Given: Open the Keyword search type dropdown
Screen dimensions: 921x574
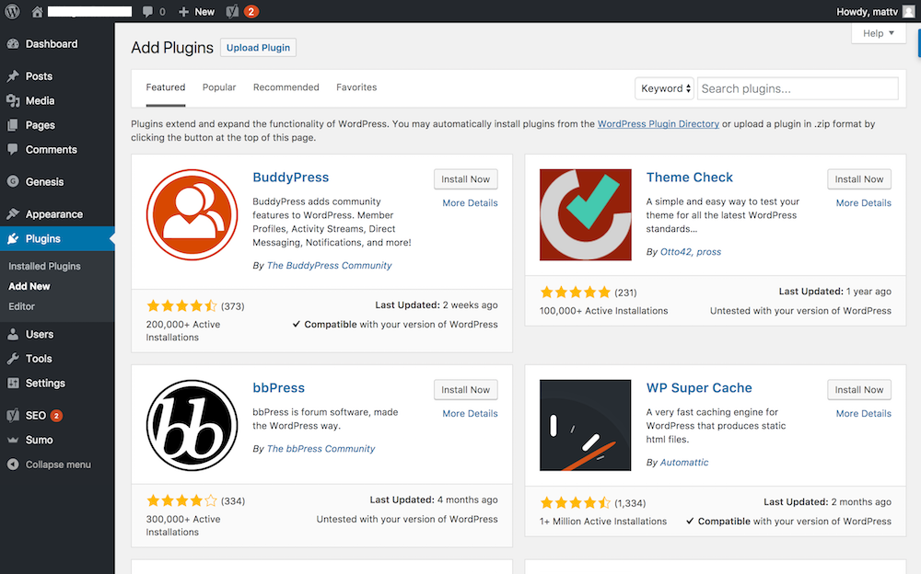Looking at the screenshot, I should (x=664, y=88).
